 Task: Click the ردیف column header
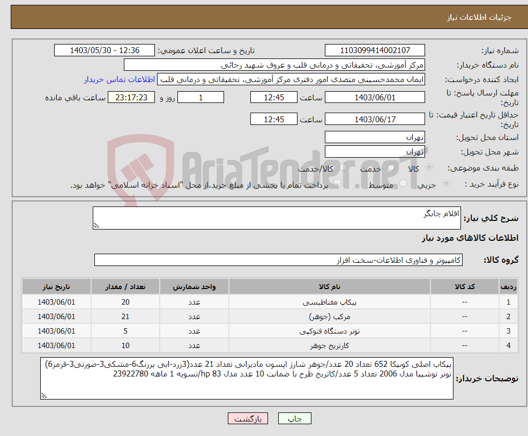pos(508,286)
